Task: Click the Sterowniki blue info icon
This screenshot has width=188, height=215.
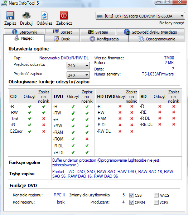Action: [x=15, y=32]
